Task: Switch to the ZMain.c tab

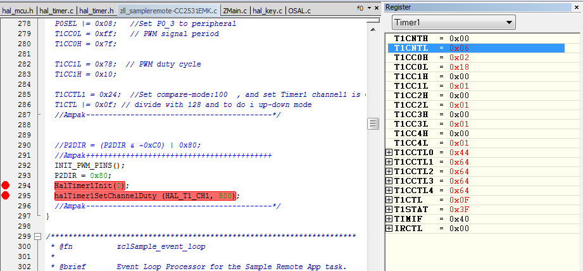Action: [235, 11]
